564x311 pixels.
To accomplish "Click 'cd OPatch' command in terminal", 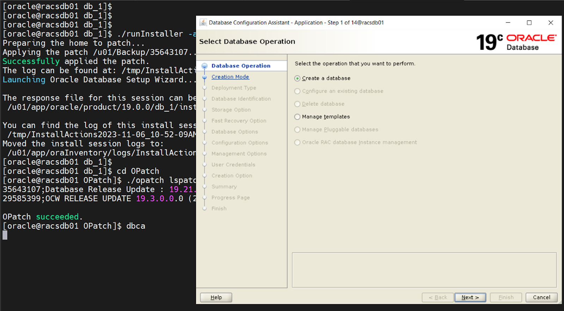I will pos(138,171).
